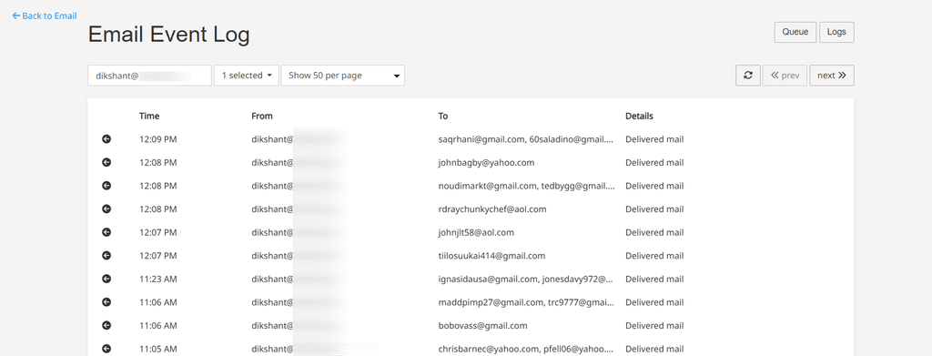Click the Back to Email link
932x356 pixels.
click(x=45, y=16)
